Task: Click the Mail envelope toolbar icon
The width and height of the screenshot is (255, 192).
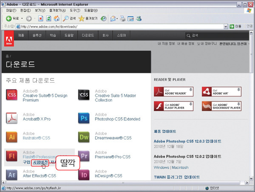Action: click(113, 19)
